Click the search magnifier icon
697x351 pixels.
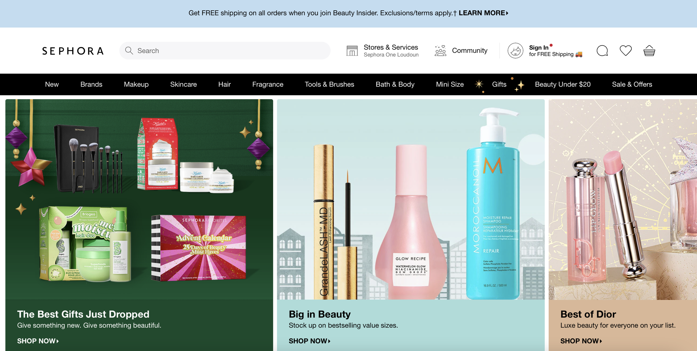(x=129, y=50)
